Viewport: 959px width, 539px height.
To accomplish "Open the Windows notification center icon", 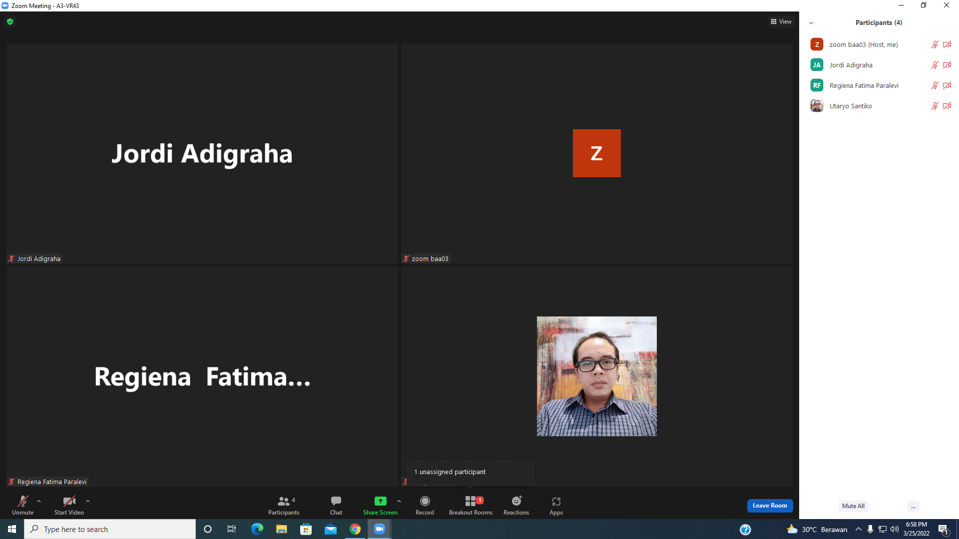I will pyautogui.click(x=944, y=530).
